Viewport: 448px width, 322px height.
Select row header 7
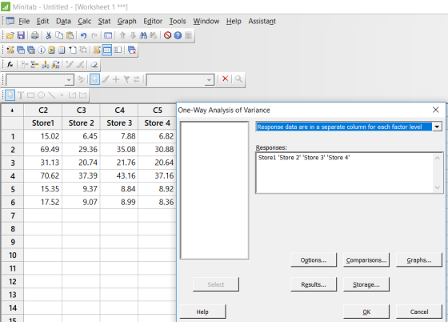coord(13,215)
